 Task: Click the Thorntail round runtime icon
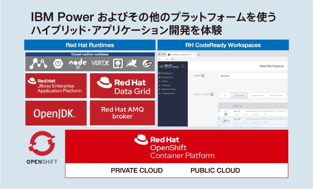tap(148, 64)
